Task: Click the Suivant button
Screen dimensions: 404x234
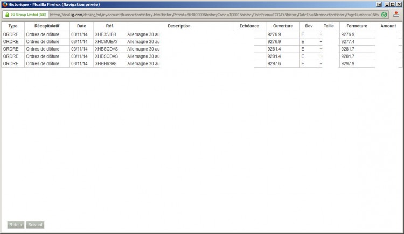Action: (36, 225)
